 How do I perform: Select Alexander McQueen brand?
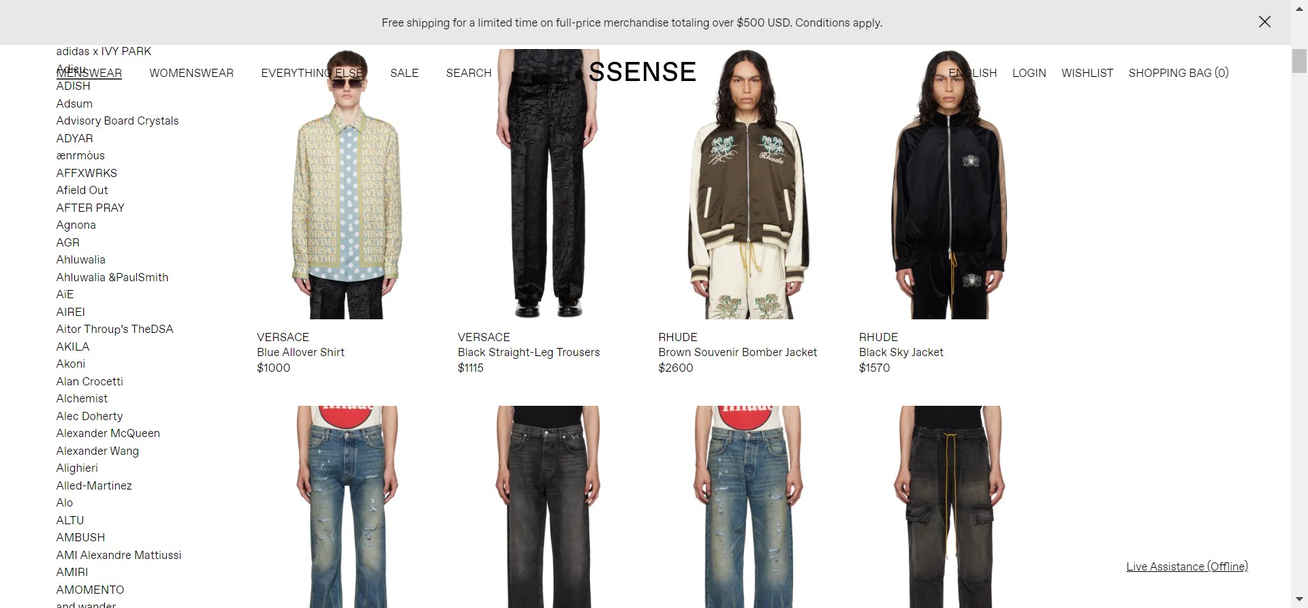[x=108, y=433]
